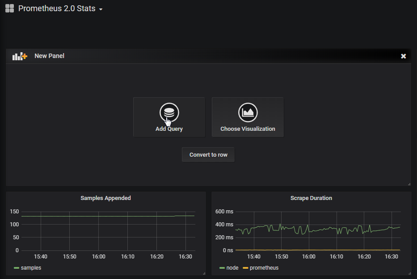Click the Samples Appended panel resize handle
Image resolution: width=417 pixels, height=279 pixels.
[x=204, y=273]
